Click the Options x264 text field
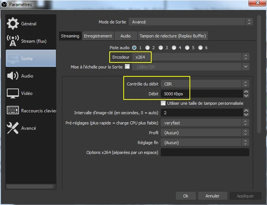The height and width of the screenshot is (205, 267). (x=205, y=152)
